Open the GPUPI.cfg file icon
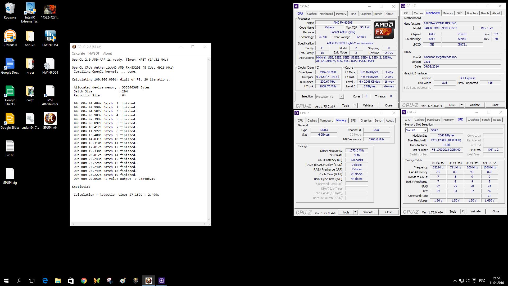The image size is (508, 286). pos(10,174)
